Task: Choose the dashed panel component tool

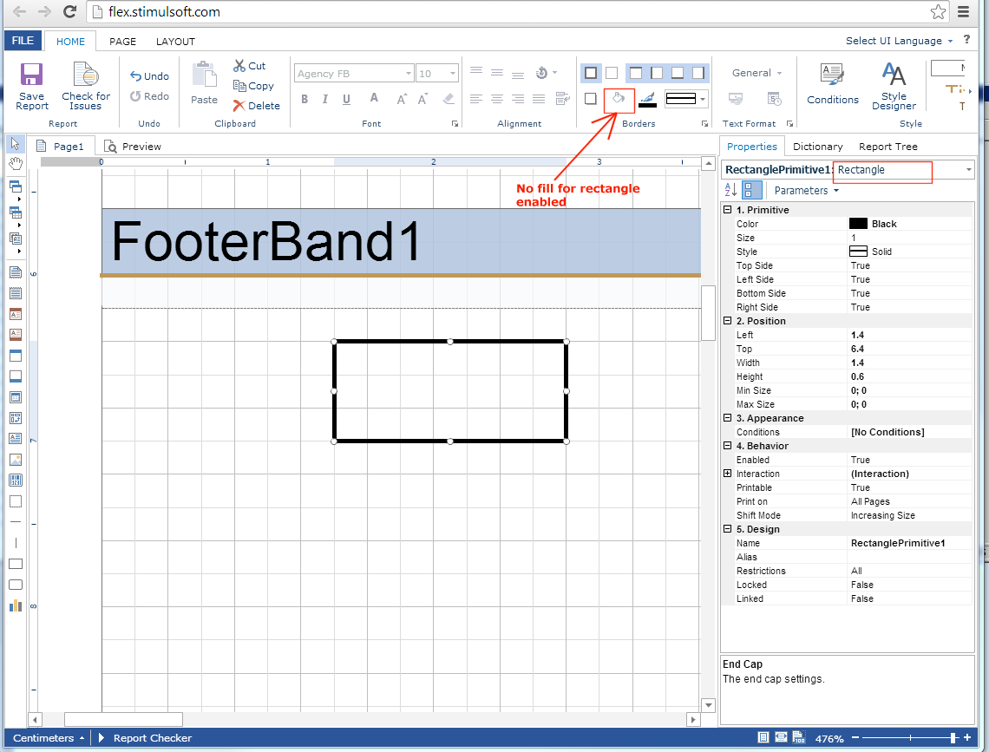Action: 16,501
